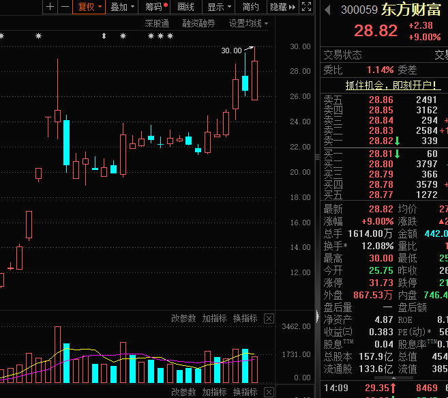The height and width of the screenshot is (398, 448).
Task: Click the 30.00 high price label on chart
Action: point(231,51)
